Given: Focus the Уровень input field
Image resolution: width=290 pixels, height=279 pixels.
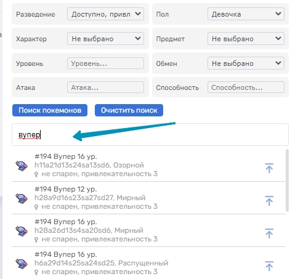Looking at the screenshot, I should [105, 63].
